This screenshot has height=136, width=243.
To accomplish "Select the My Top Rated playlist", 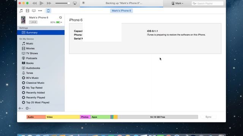I will (x=34, y=88).
